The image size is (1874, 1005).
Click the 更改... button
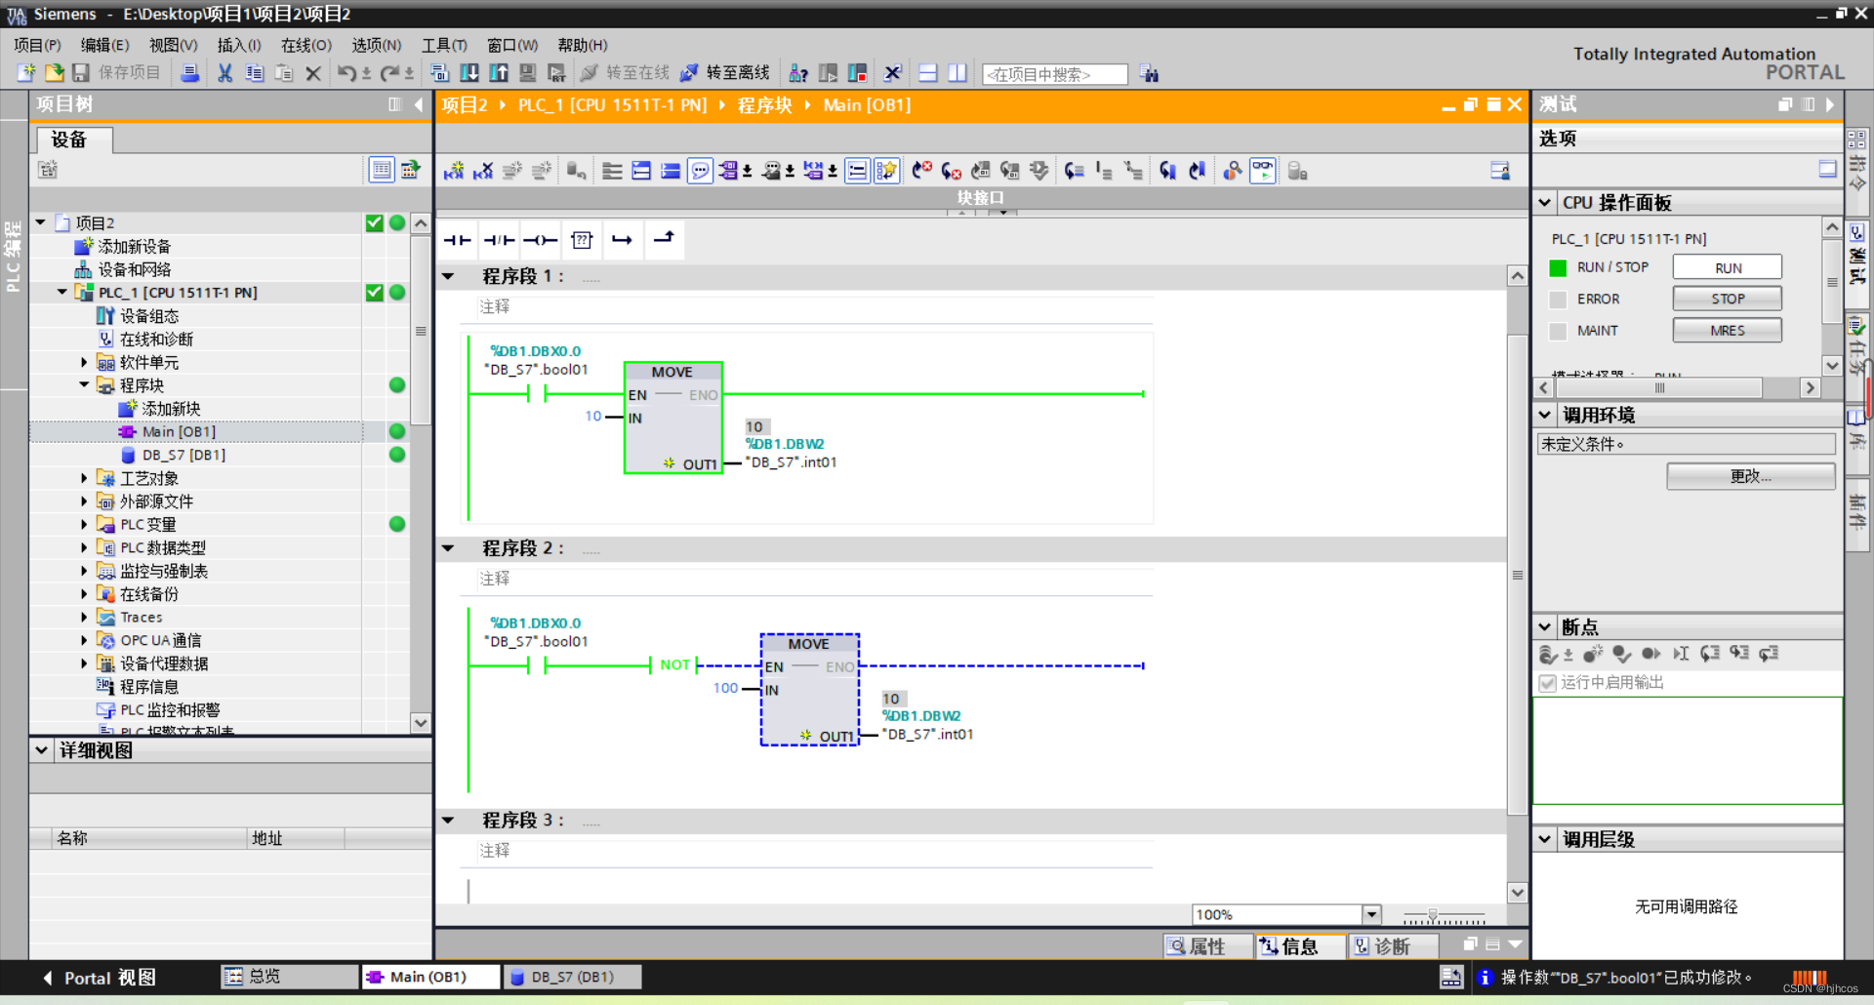tap(1751, 476)
